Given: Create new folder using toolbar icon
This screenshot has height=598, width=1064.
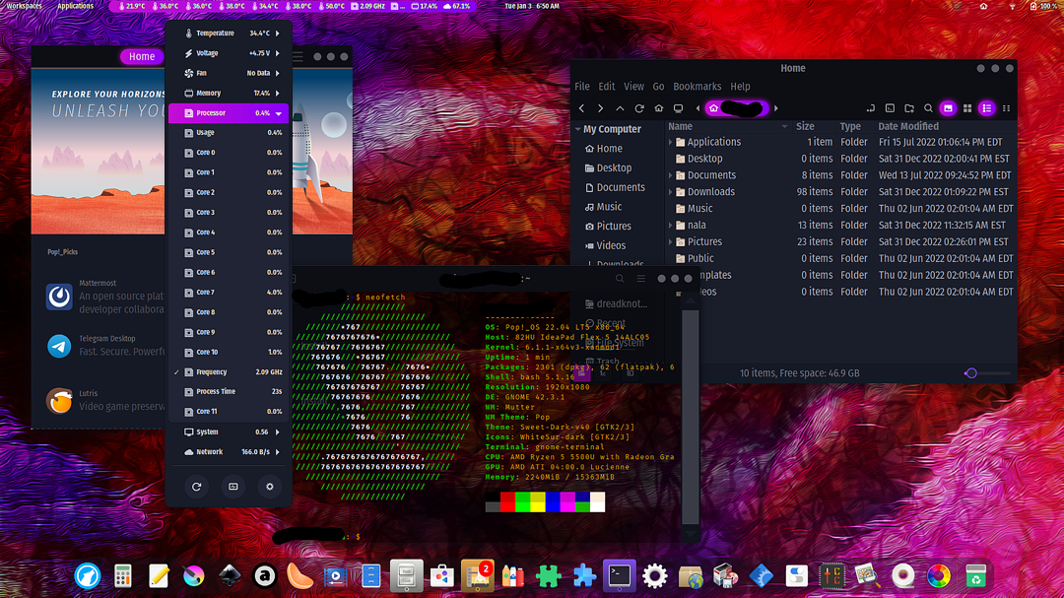Looking at the screenshot, I should pyautogui.click(x=909, y=108).
